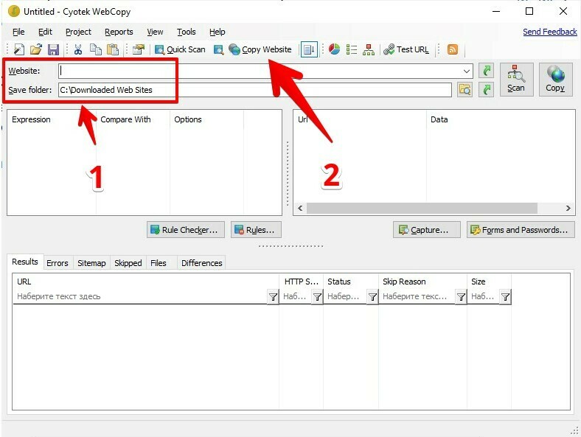
Task: Open the pie chart report icon
Action: pyautogui.click(x=334, y=49)
